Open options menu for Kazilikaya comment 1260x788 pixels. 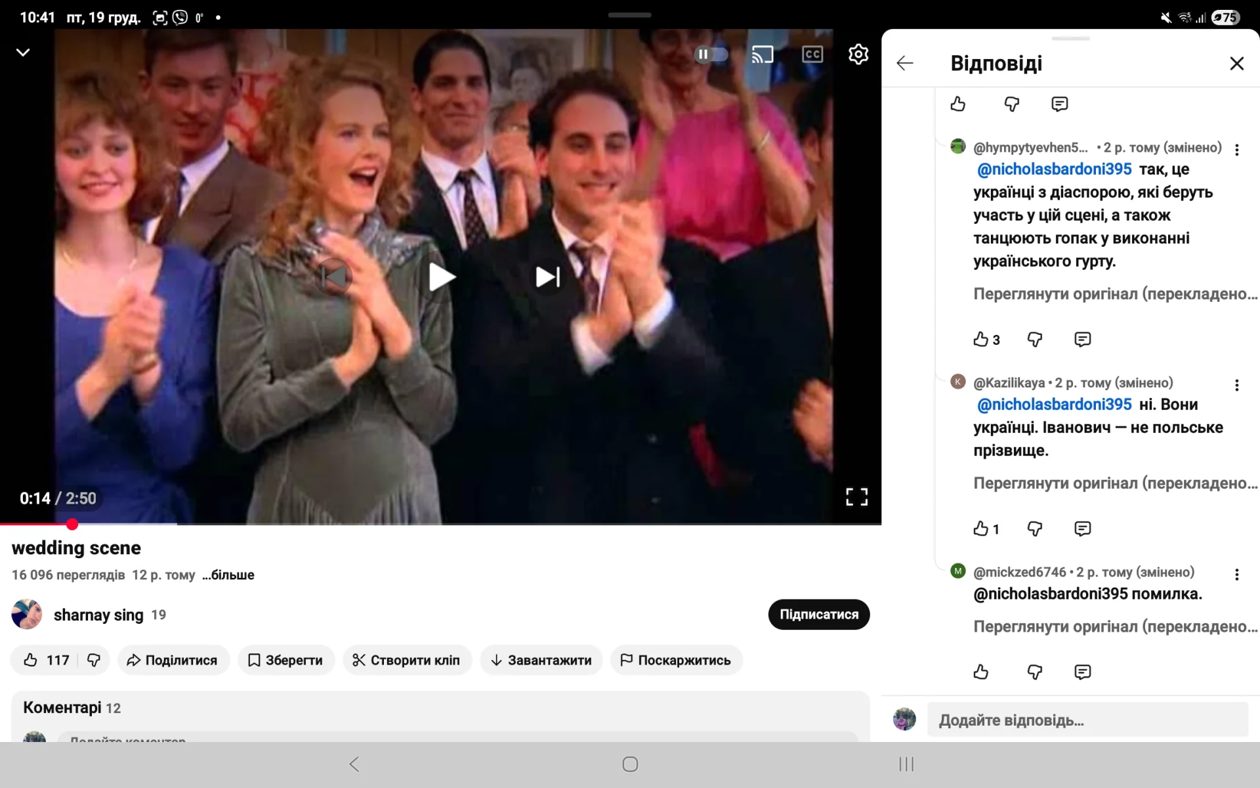tap(1236, 385)
